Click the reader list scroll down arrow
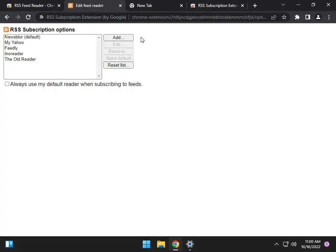 pyautogui.click(x=99, y=76)
